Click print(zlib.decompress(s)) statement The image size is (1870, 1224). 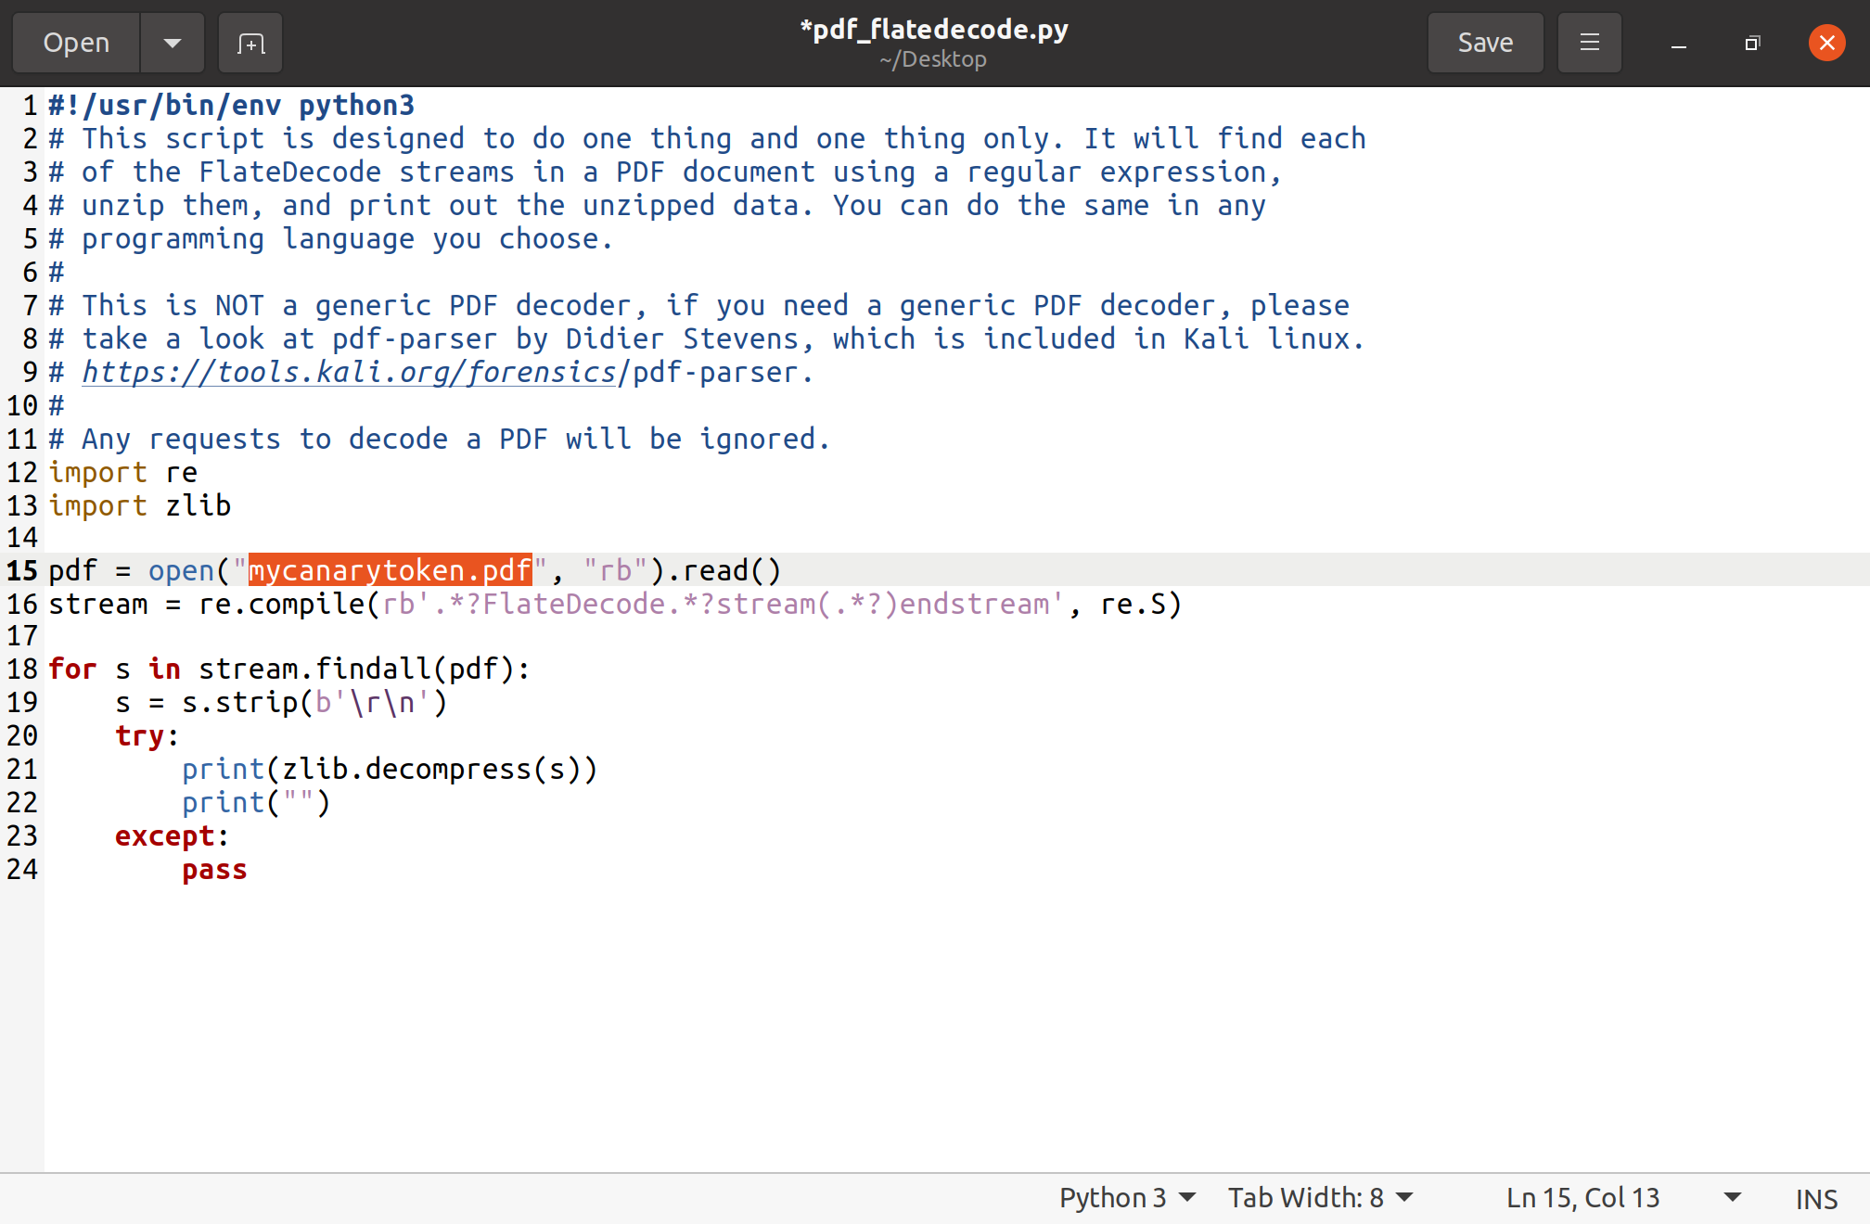click(x=390, y=769)
